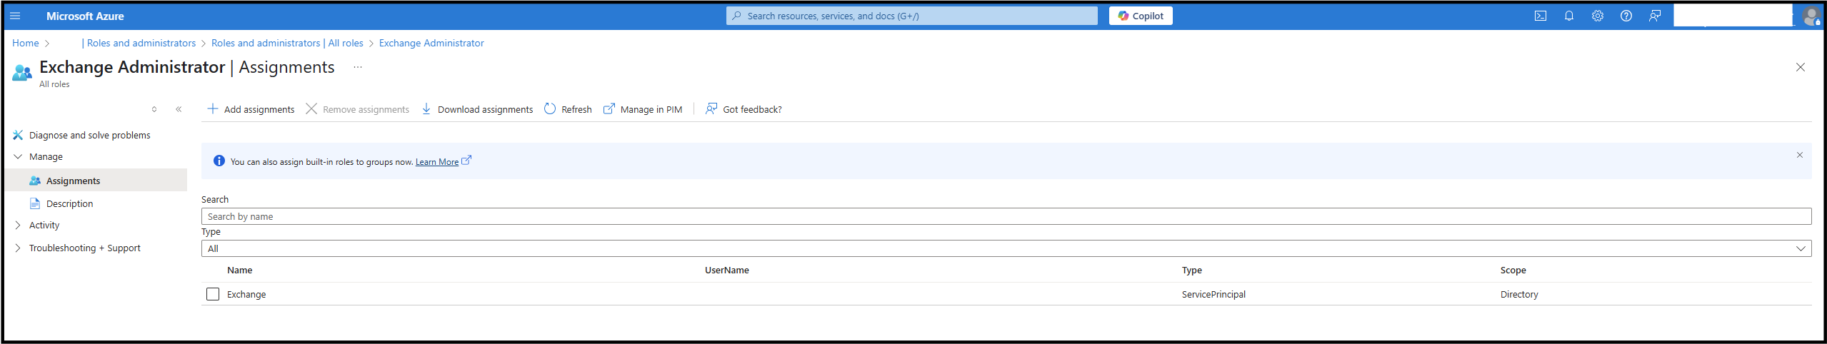Click the Search by name field
The width and height of the screenshot is (1827, 344).
tap(1006, 216)
